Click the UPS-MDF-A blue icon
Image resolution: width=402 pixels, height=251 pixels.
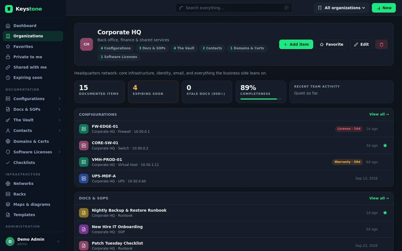[x=84, y=179]
